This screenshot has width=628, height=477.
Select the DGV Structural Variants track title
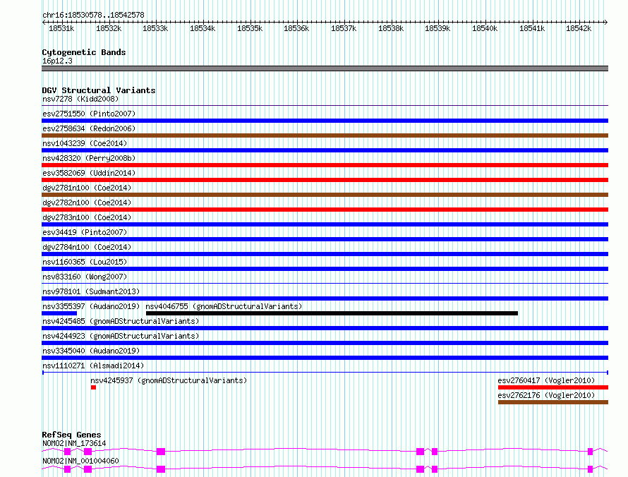(99, 90)
